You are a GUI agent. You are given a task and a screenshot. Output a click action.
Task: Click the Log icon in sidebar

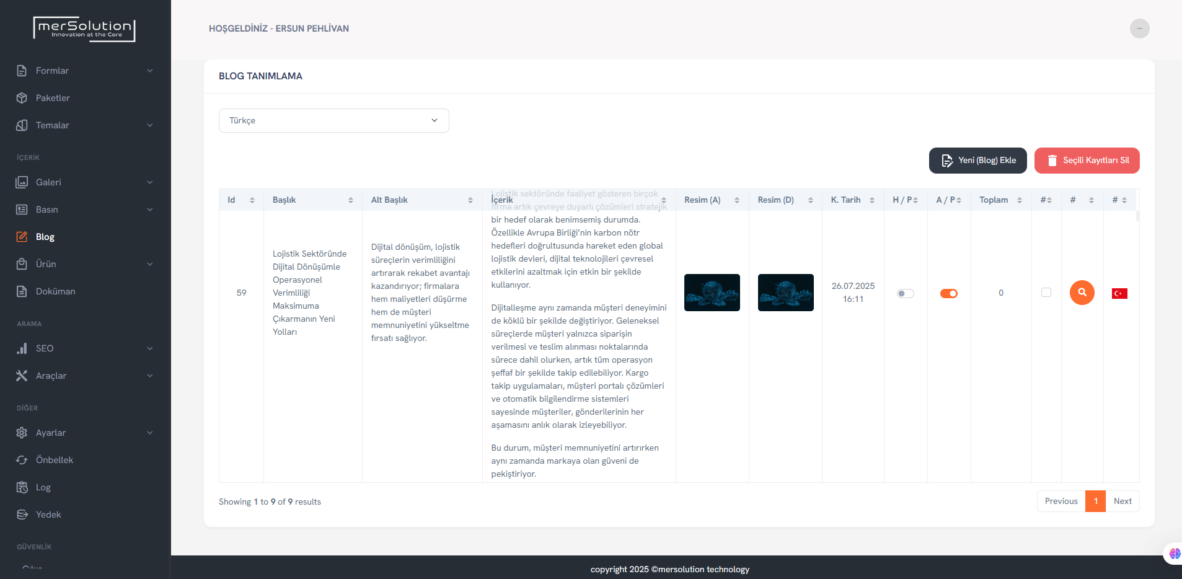[x=22, y=487]
